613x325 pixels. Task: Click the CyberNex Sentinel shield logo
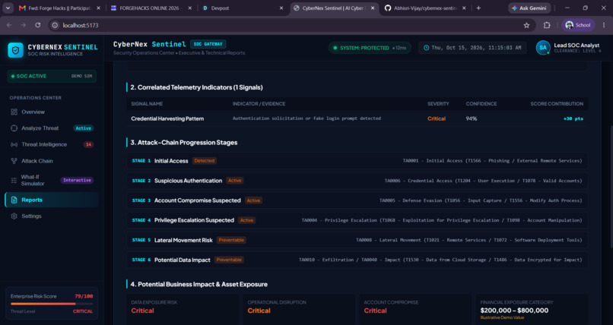[x=16, y=50]
